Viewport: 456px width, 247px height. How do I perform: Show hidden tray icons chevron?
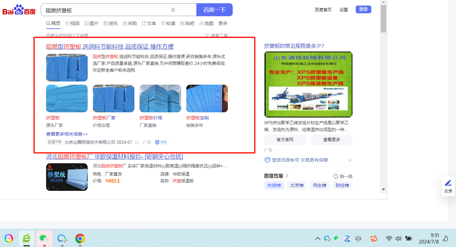coord(318,239)
